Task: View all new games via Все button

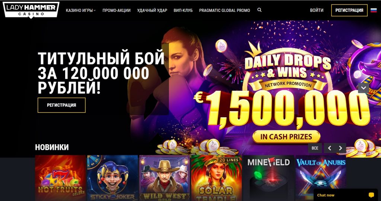Action: [315, 148]
